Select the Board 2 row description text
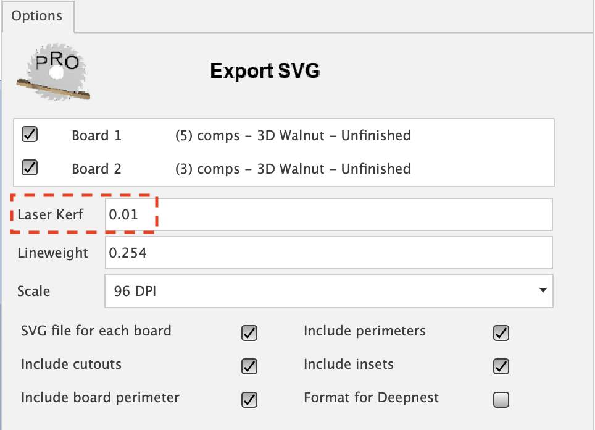Screen dimensions: 595x430 [293, 169]
